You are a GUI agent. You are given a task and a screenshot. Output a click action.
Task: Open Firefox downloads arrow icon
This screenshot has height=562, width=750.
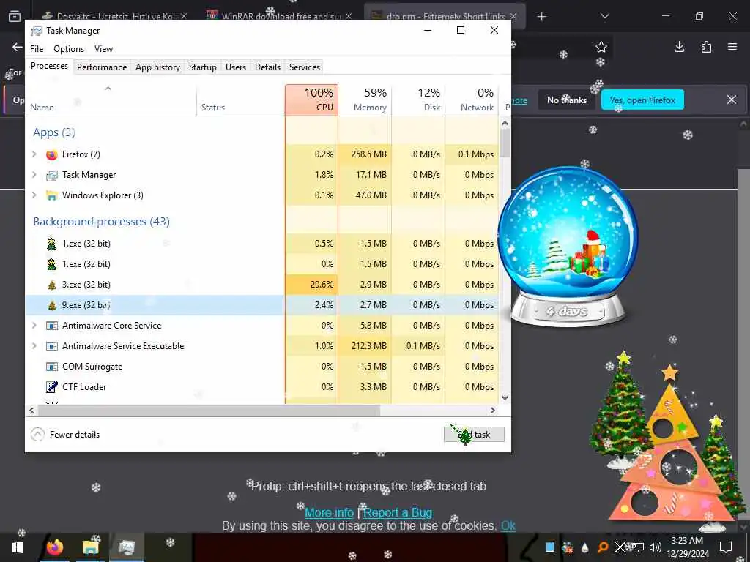679,47
